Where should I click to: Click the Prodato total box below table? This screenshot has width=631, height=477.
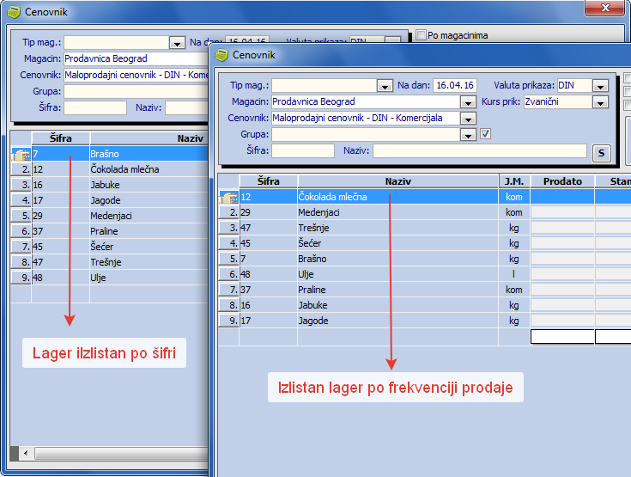point(562,337)
